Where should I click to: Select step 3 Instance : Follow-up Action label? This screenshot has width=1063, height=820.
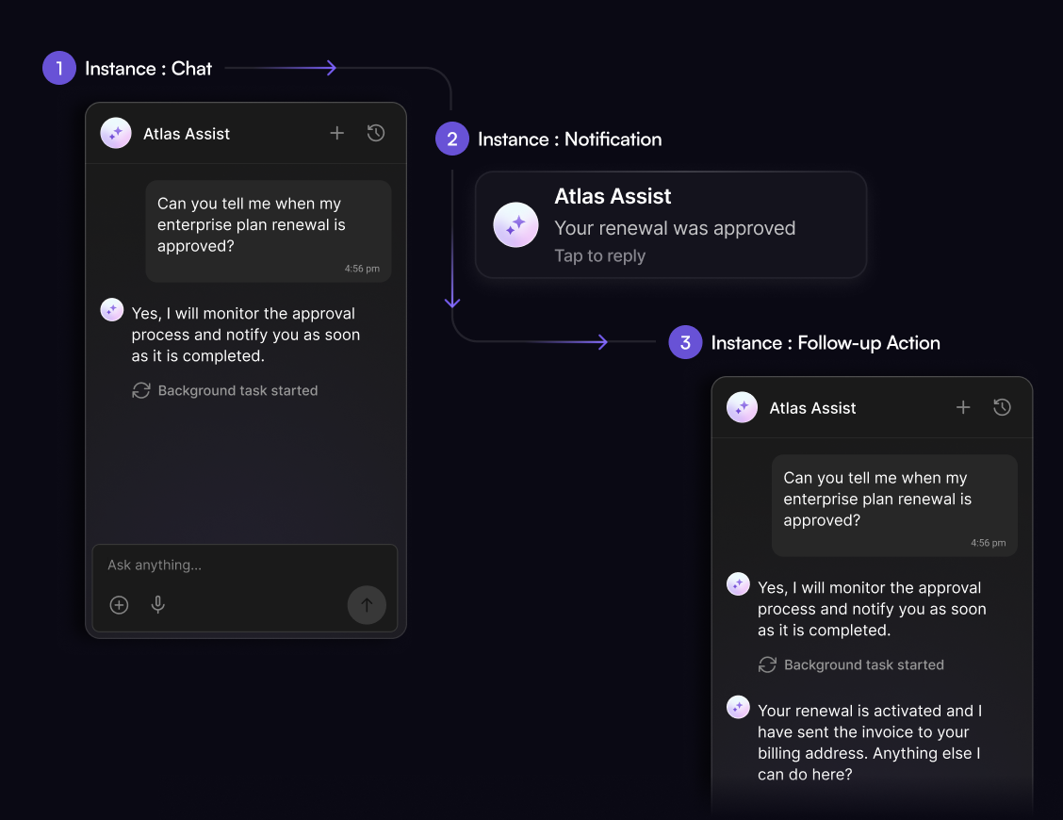click(x=825, y=343)
